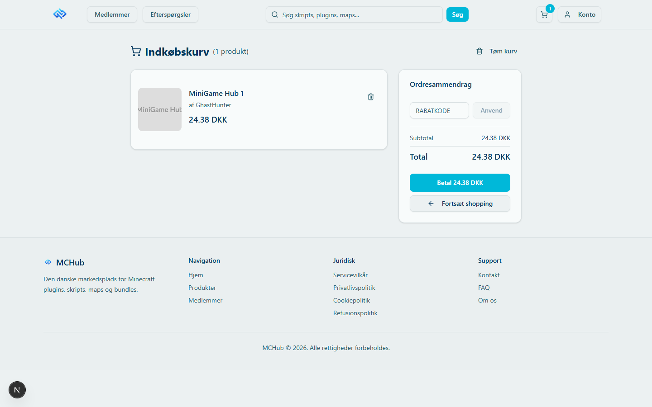This screenshot has width=652, height=407.
Task: Open Produkter footer link
Action: click(x=202, y=288)
